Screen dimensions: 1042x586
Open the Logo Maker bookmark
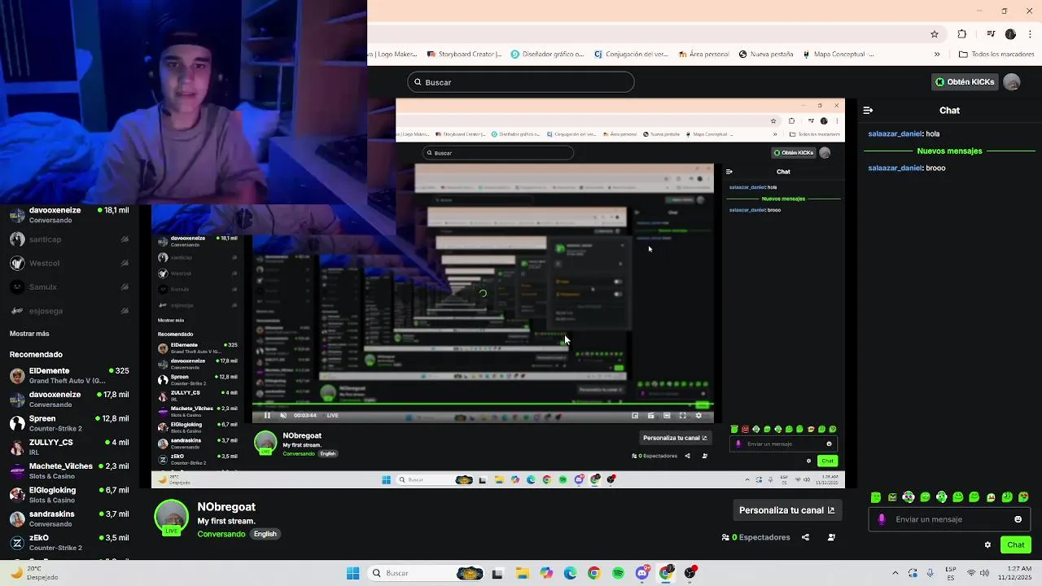pyautogui.click(x=392, y=55)
